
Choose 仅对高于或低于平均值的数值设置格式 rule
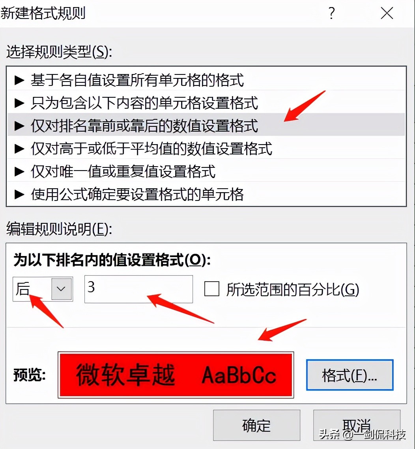point(206,148)
